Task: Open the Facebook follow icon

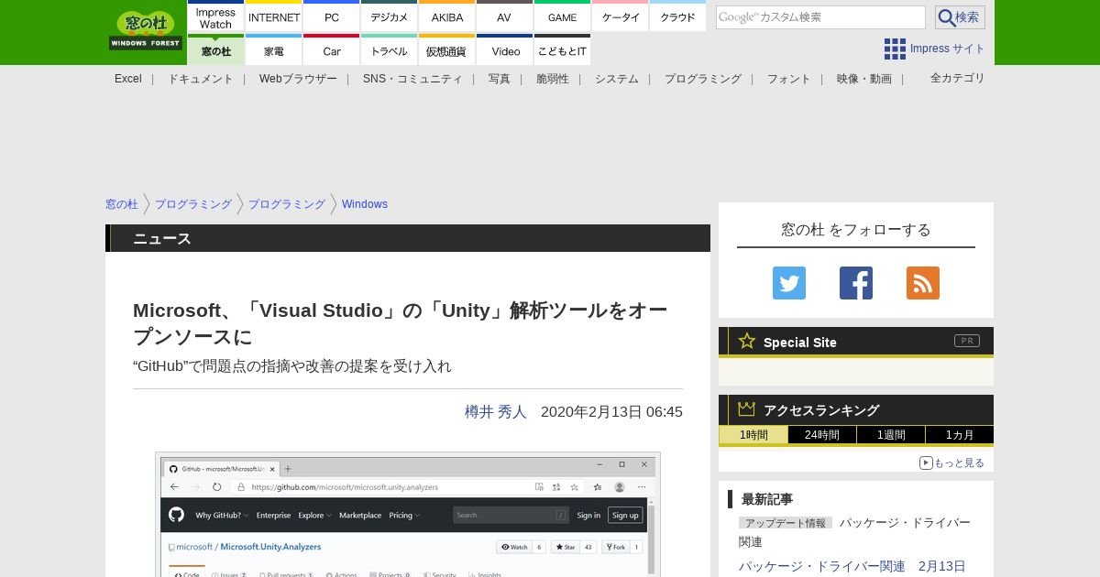Action: (x=856, y=283)
